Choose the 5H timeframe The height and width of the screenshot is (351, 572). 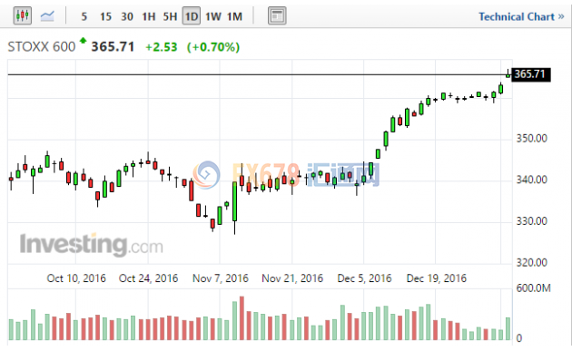170,16
